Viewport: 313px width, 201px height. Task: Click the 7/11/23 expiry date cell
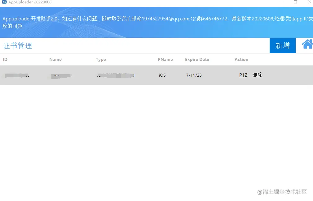point(194,75)
